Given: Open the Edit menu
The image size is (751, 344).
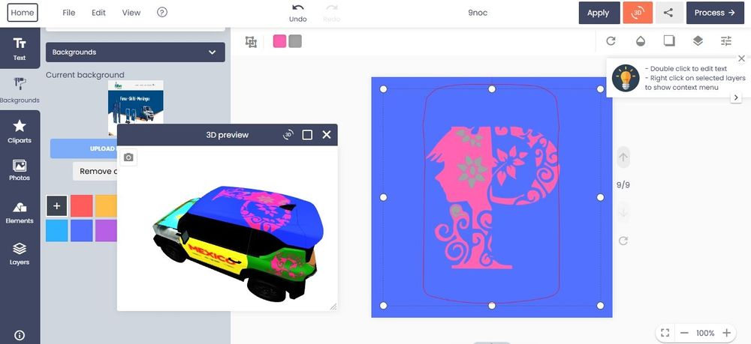Looking at the screenshot, I should [98, 13].
